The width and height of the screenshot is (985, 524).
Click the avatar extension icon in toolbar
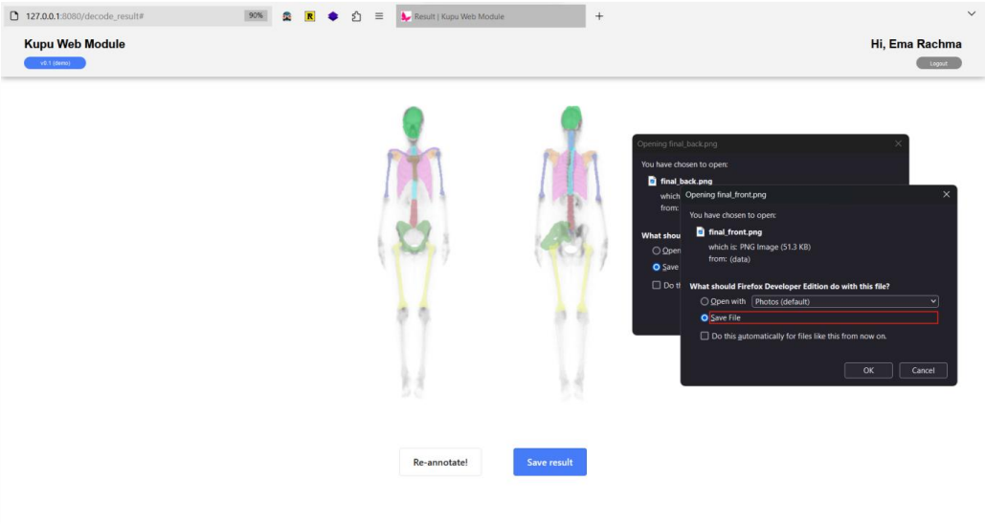286,16
